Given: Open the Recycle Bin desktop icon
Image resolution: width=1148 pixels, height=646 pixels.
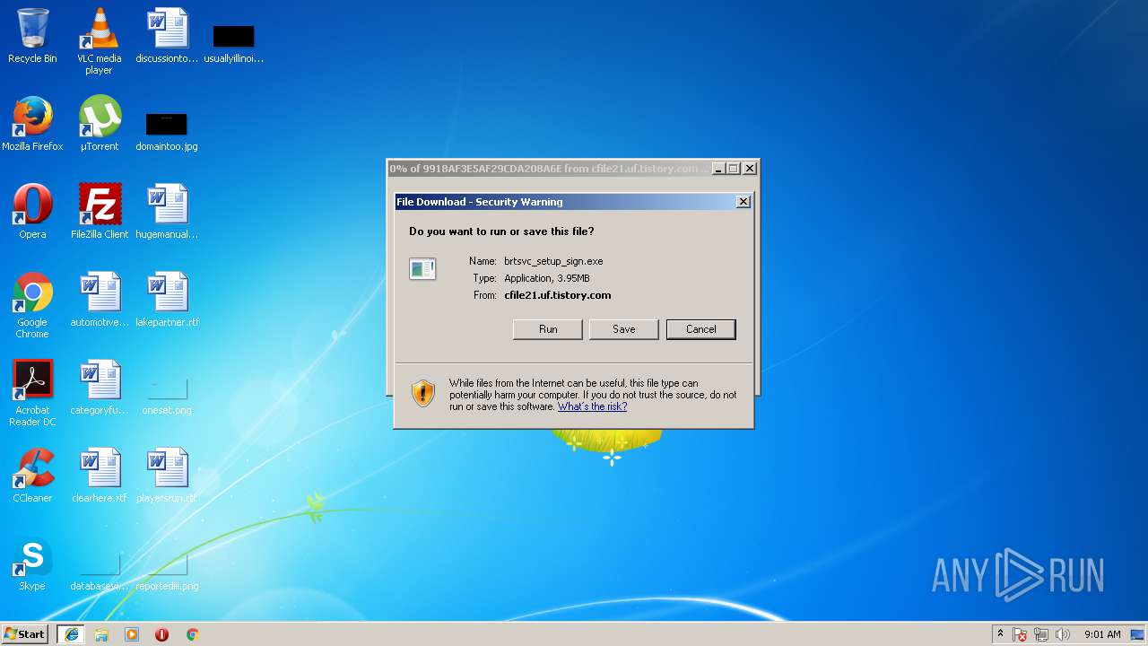Looking at the screenshot, I should click(x=32, y=36).
